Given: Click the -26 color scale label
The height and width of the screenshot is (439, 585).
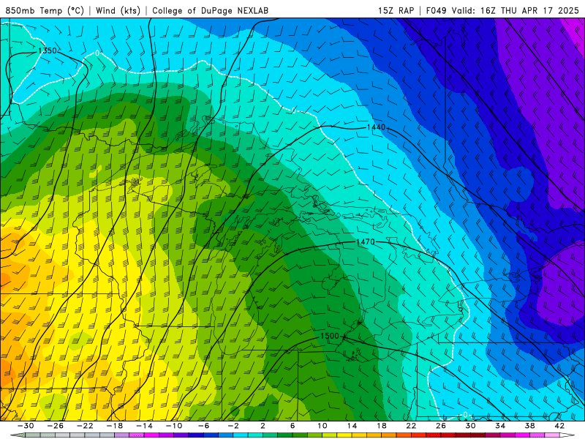Looking at the screenshot, I should pos(56,426).
